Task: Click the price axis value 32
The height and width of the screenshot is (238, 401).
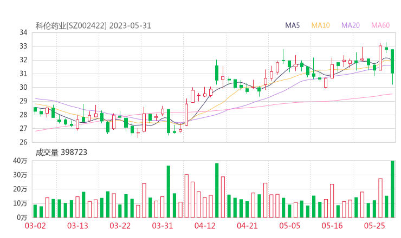Action: tap(23, 60)
